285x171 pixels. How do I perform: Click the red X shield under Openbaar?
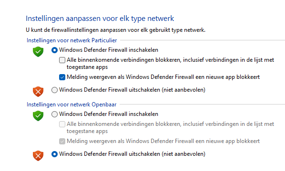click(38, 156)
